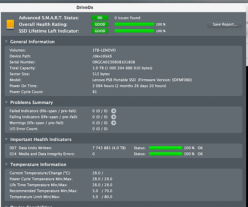The image size is (248, 207).
Task: Click the GOOD Overall Health Rating badge
Action: coord(100,24)
